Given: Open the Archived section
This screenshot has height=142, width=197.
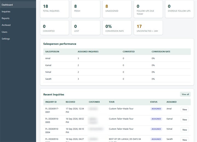Looking at the screenshot, I should pyautogui.click(x=18, y=25).
